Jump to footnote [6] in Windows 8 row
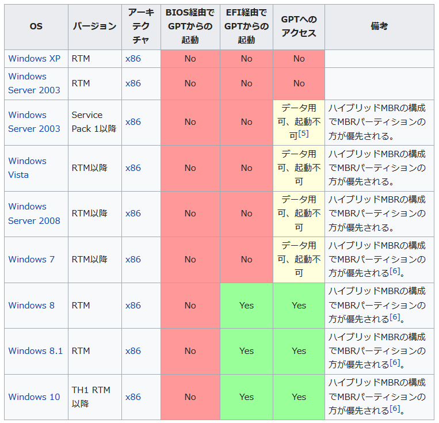 395,317
